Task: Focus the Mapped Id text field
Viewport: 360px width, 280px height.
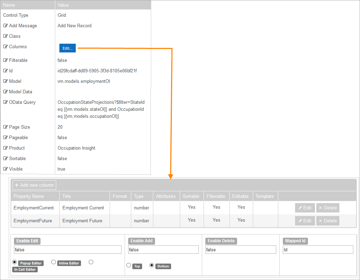Action: pos(317,250)
